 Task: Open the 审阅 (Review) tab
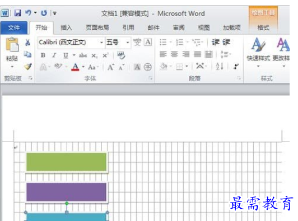[x=179, y=28]
